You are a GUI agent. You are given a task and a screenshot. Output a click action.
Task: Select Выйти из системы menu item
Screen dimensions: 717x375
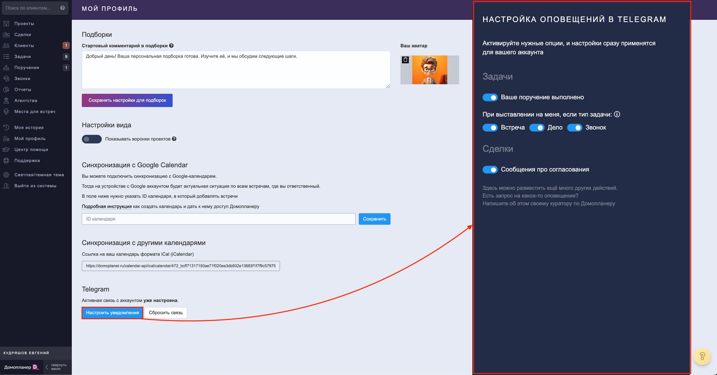point(35,186)
